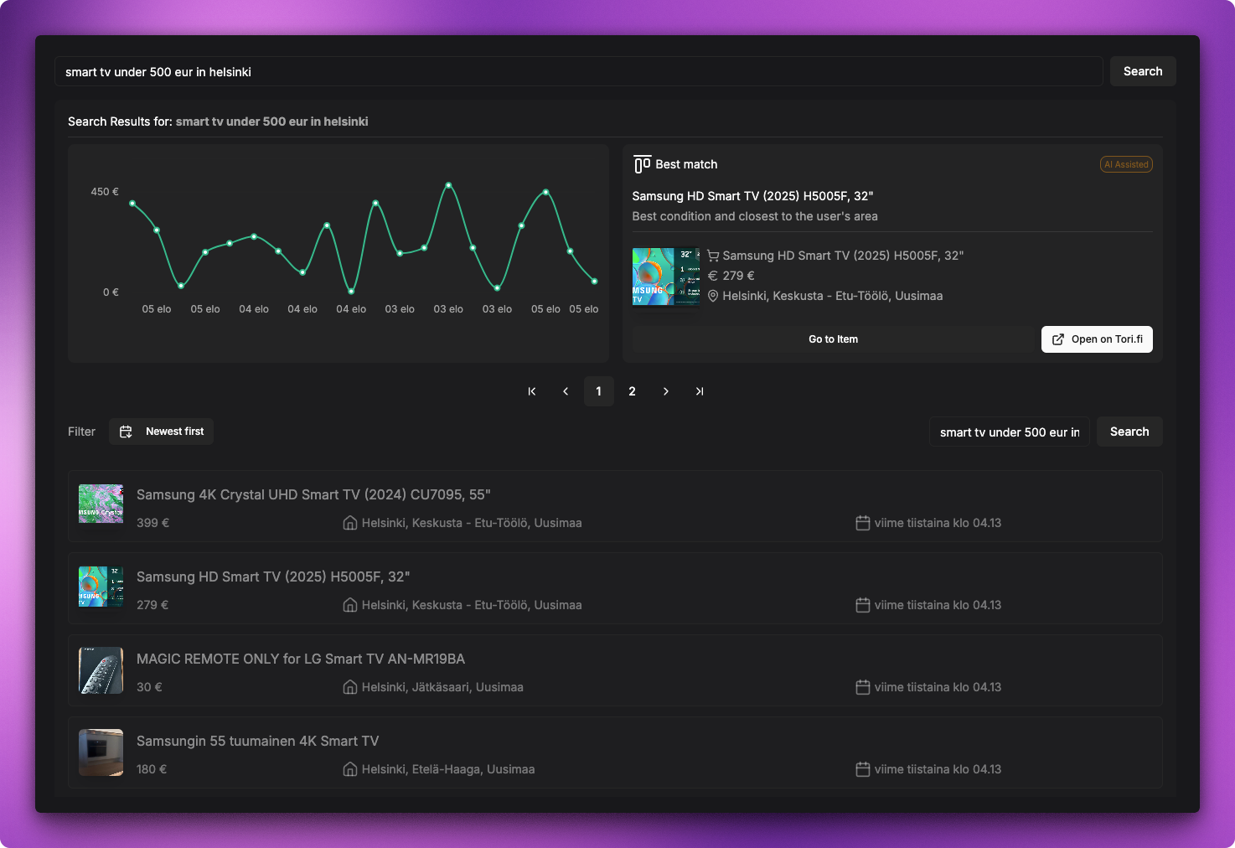Click the calendar icon in MAGIC REMOTE row
1235x848 pixels.
pyautogui.click(x=863, y=687)
